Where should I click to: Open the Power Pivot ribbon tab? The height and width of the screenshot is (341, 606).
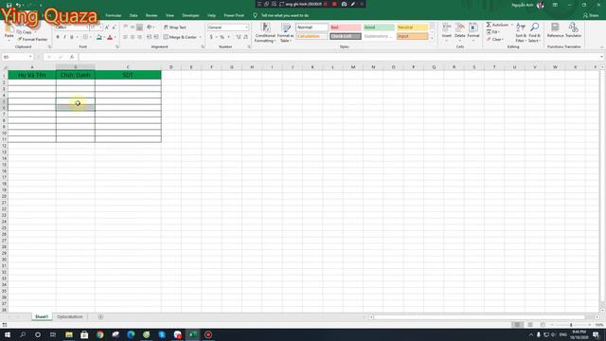click(234, 15)
